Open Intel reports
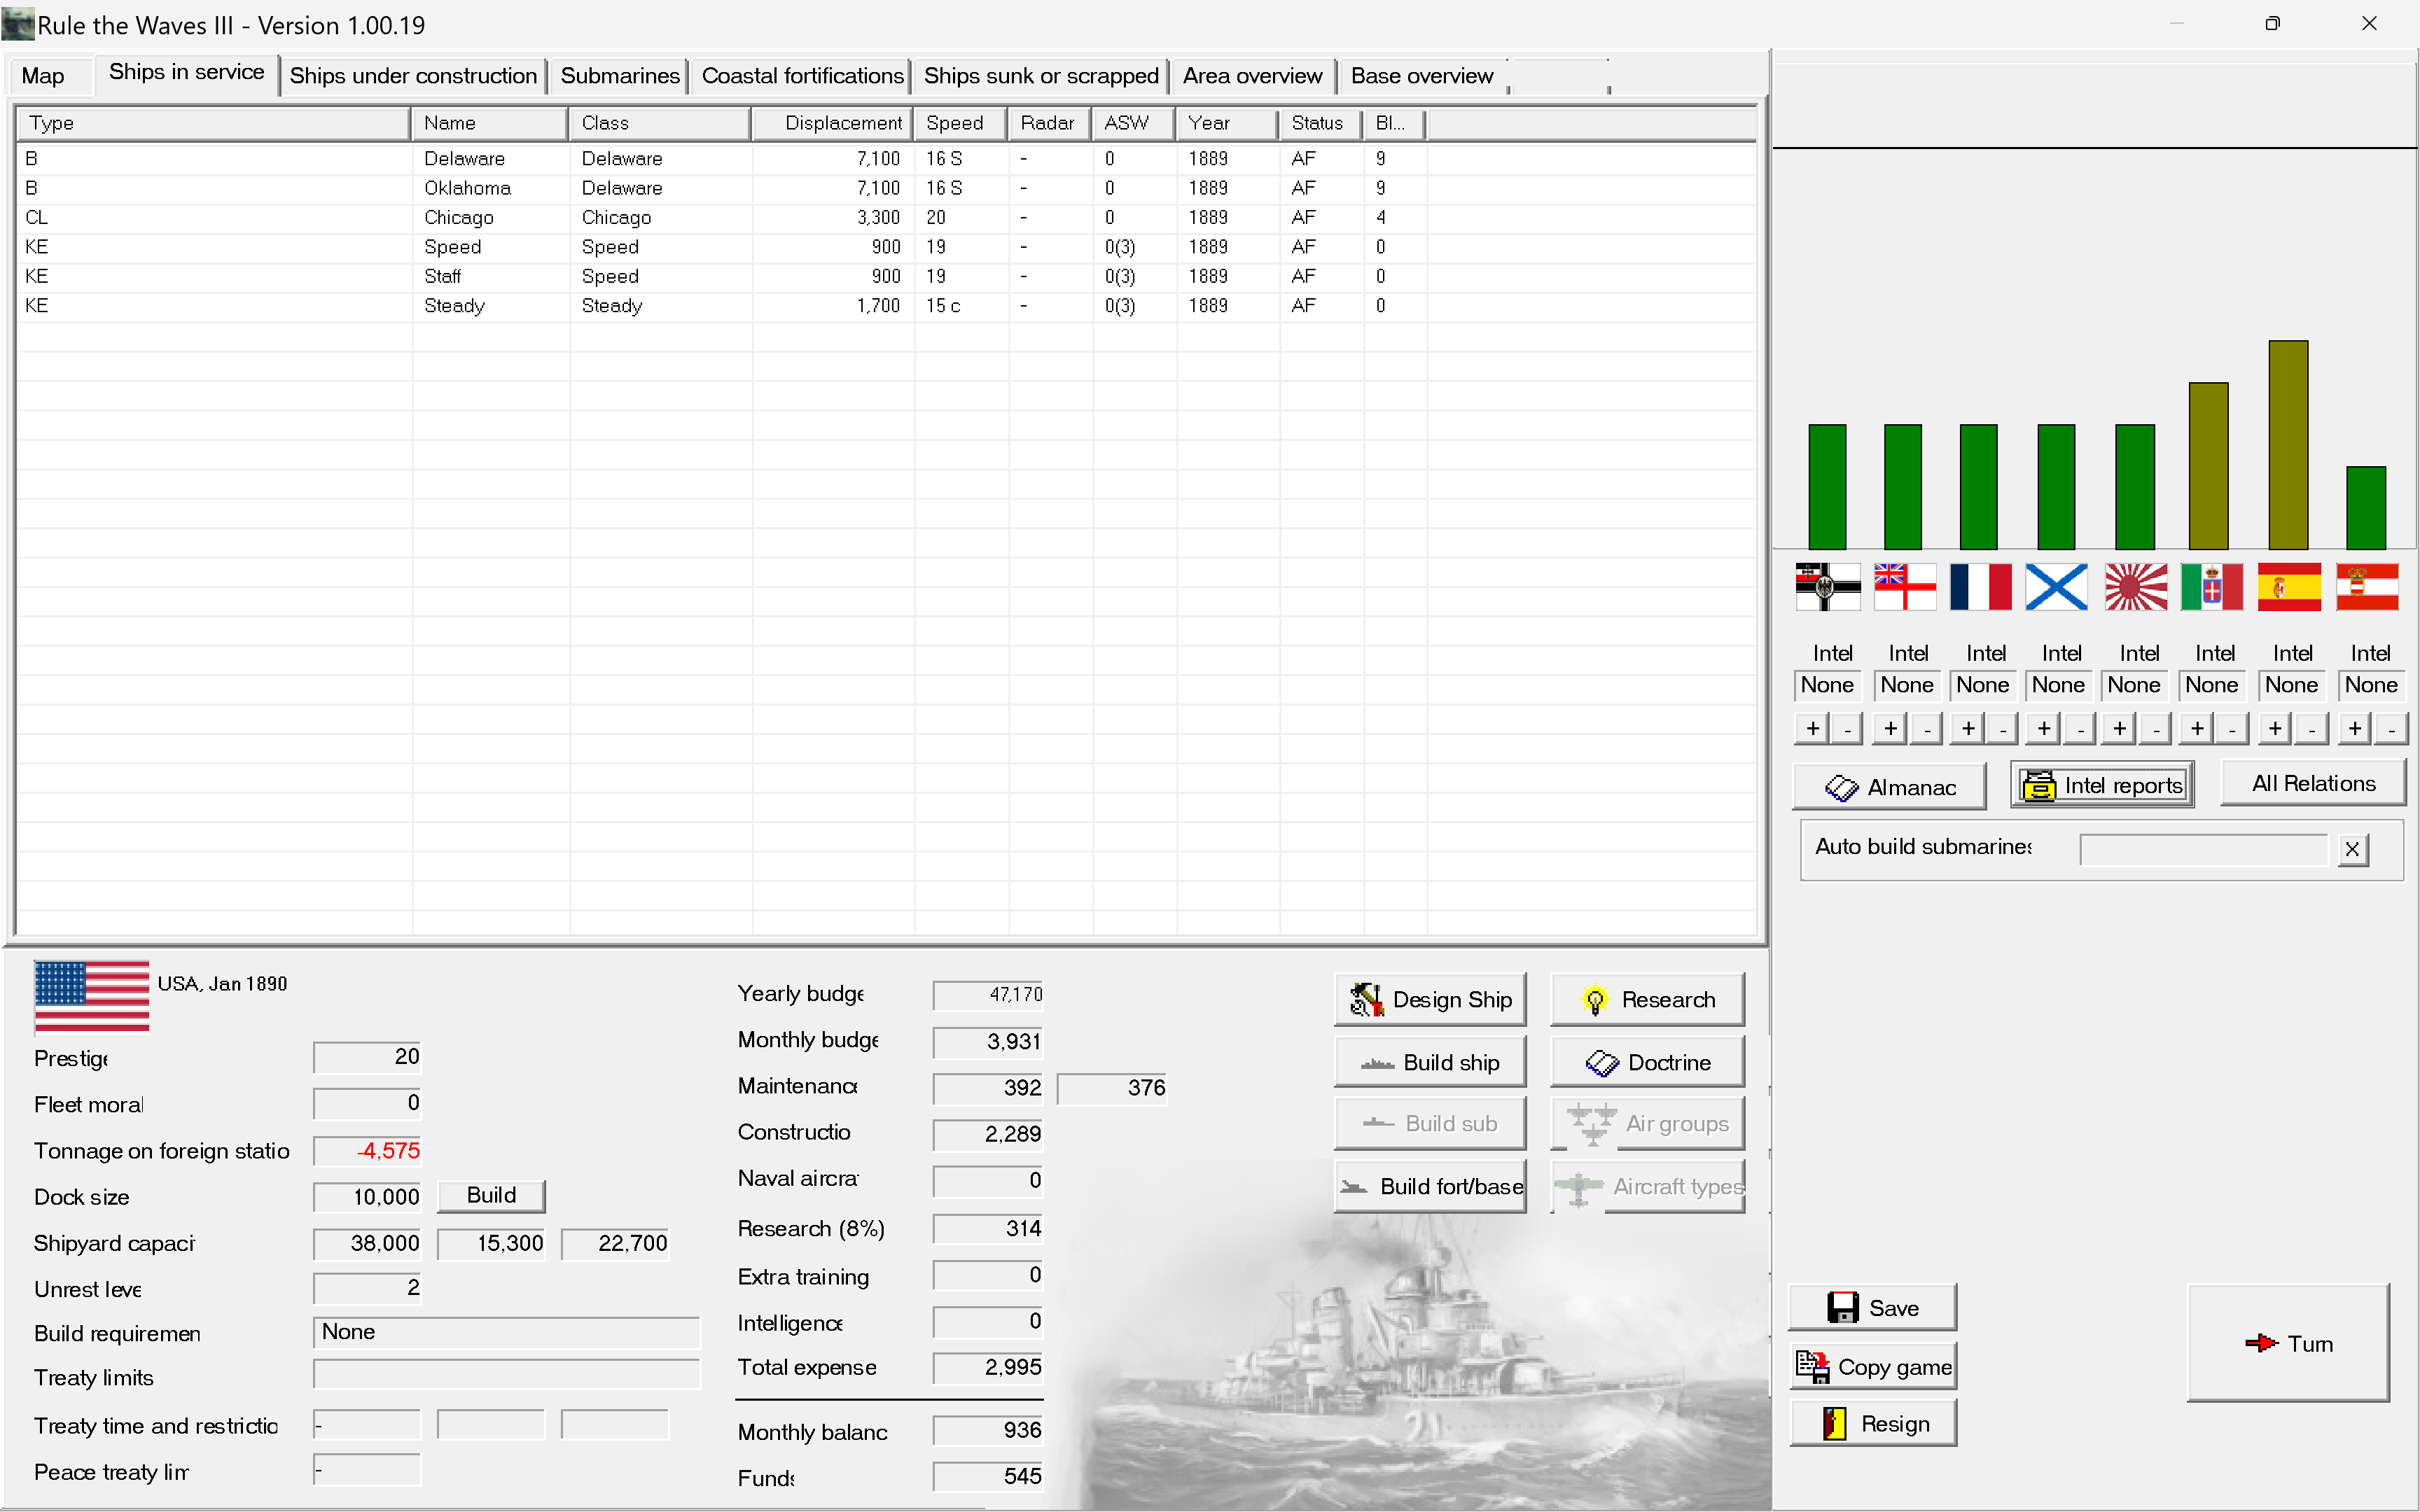Screen dimensions: 2420x1512 (2102, 786)
